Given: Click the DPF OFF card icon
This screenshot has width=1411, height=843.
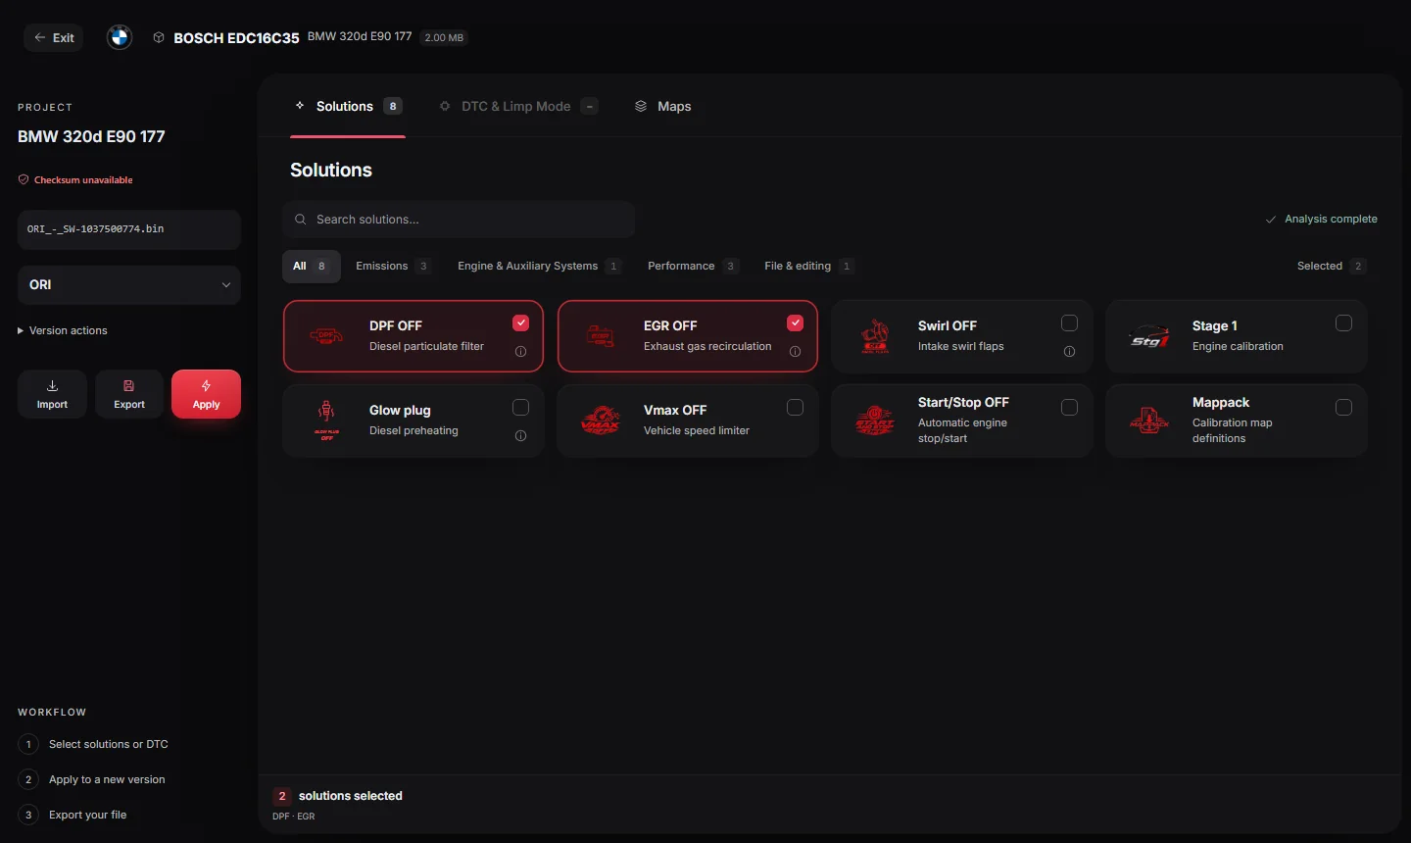Looking at the screenshot, I should click(x=326, y=336).
